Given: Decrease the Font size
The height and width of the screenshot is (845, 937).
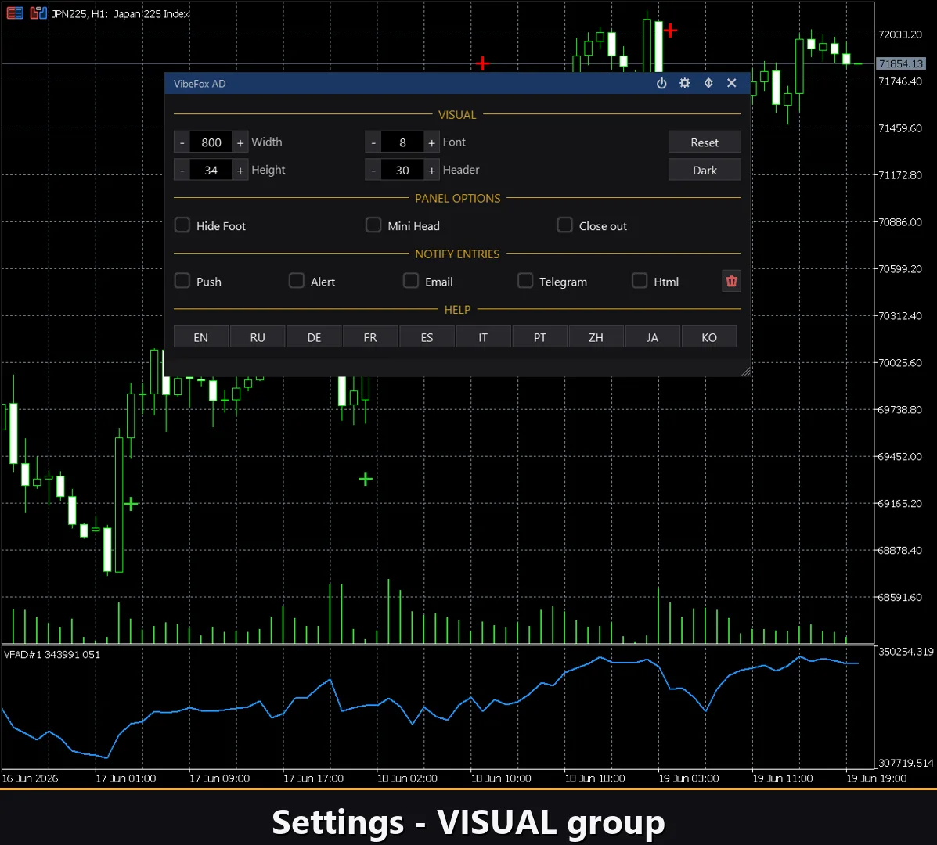Looking at the screenshot, I should [x=373, y=142].
